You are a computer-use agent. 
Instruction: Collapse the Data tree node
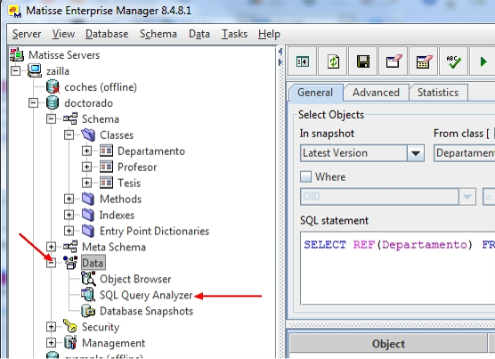click(x=51, y=263)
